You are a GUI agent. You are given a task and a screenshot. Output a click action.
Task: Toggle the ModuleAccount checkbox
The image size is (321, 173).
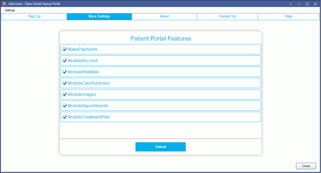click(x=65, y=60)
